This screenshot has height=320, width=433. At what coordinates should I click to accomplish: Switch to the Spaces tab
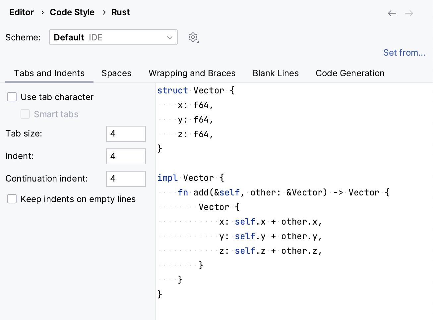coord(116,73)
